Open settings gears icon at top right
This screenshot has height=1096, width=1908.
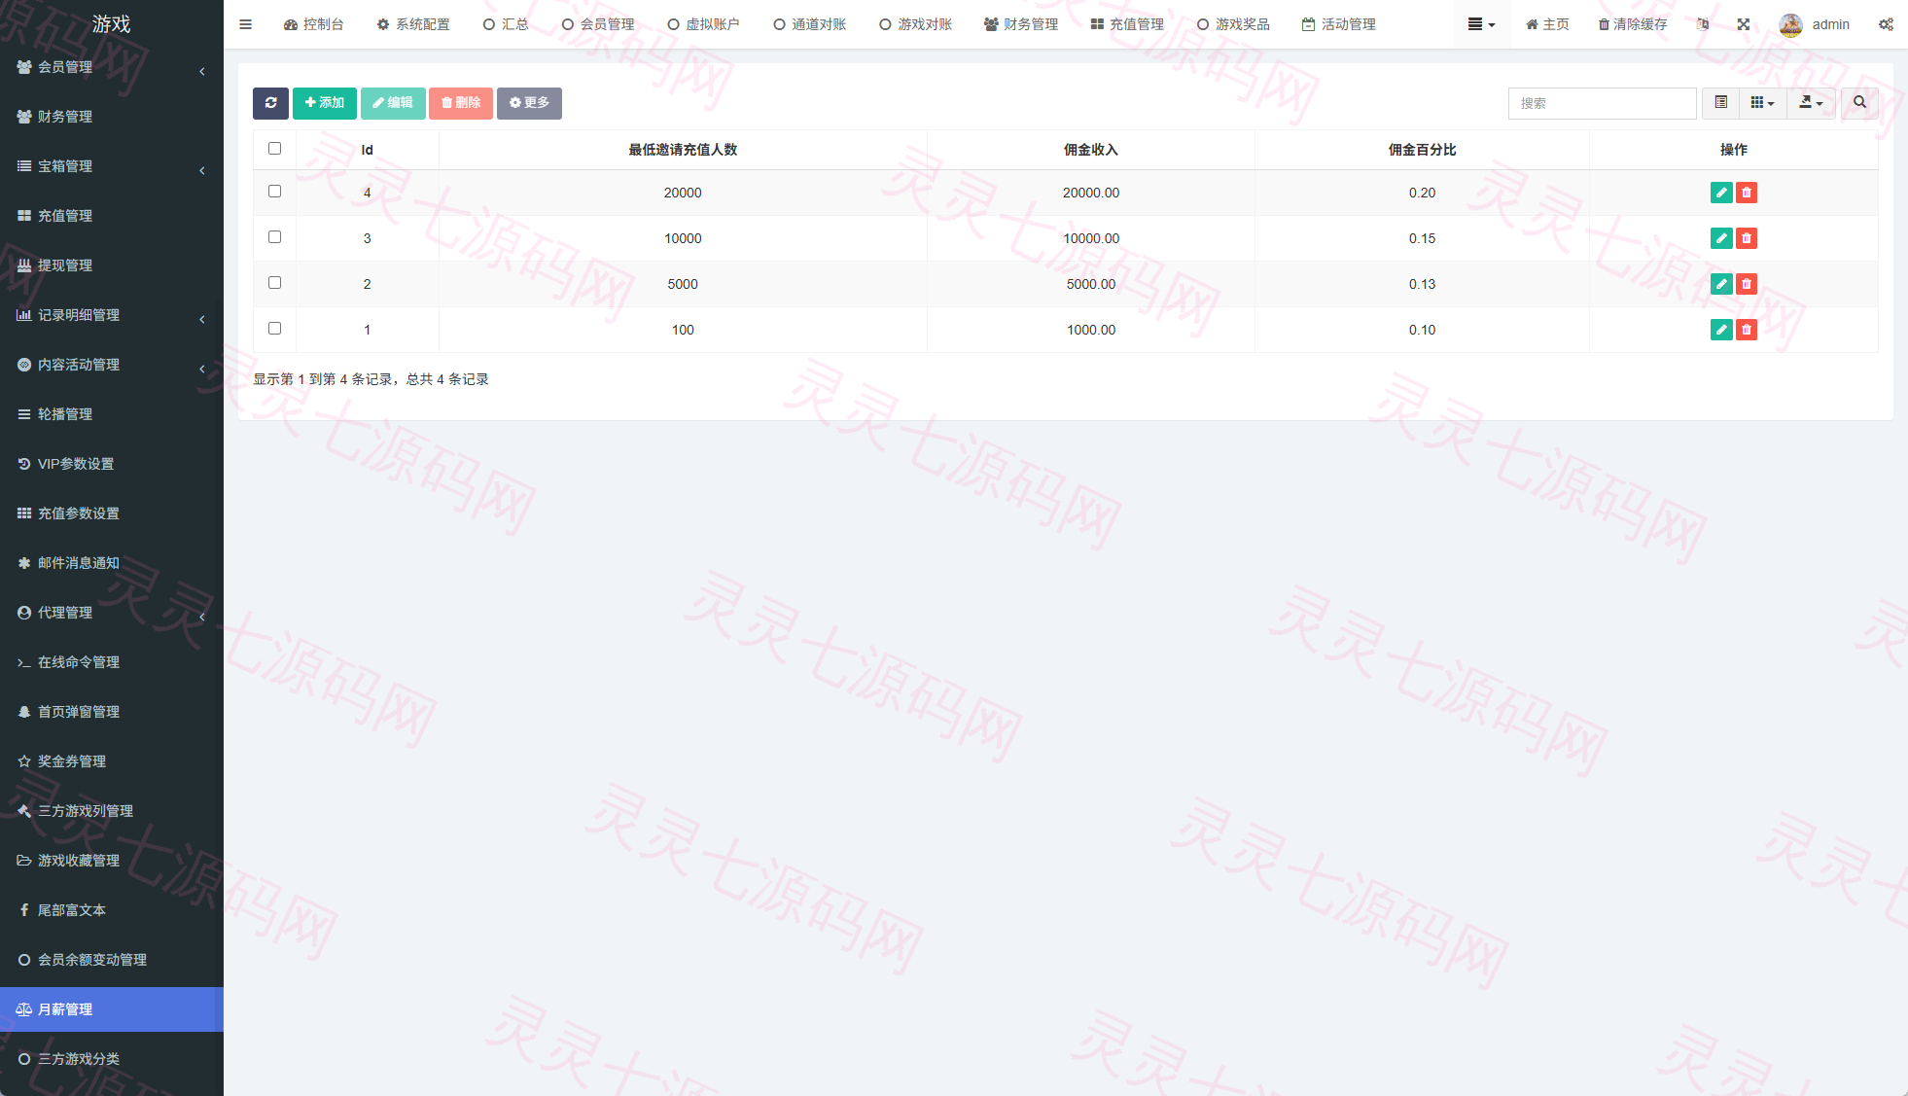click(1886, 24)
